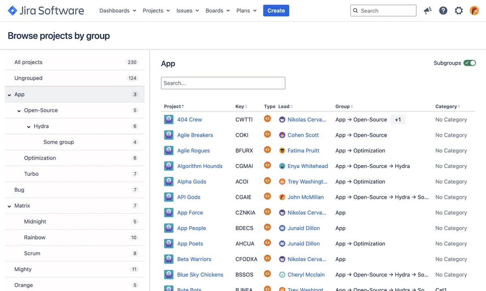Click the Alpha Gods project avatar

[x=169, y=181]
